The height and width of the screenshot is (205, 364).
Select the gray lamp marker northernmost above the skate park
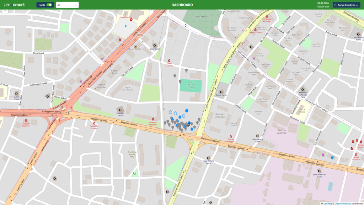[186, 70]
